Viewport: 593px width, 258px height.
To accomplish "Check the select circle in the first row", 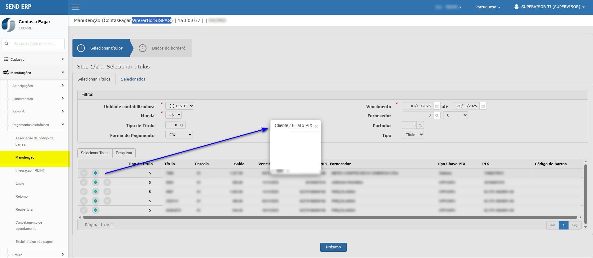I will click(84, 173).
